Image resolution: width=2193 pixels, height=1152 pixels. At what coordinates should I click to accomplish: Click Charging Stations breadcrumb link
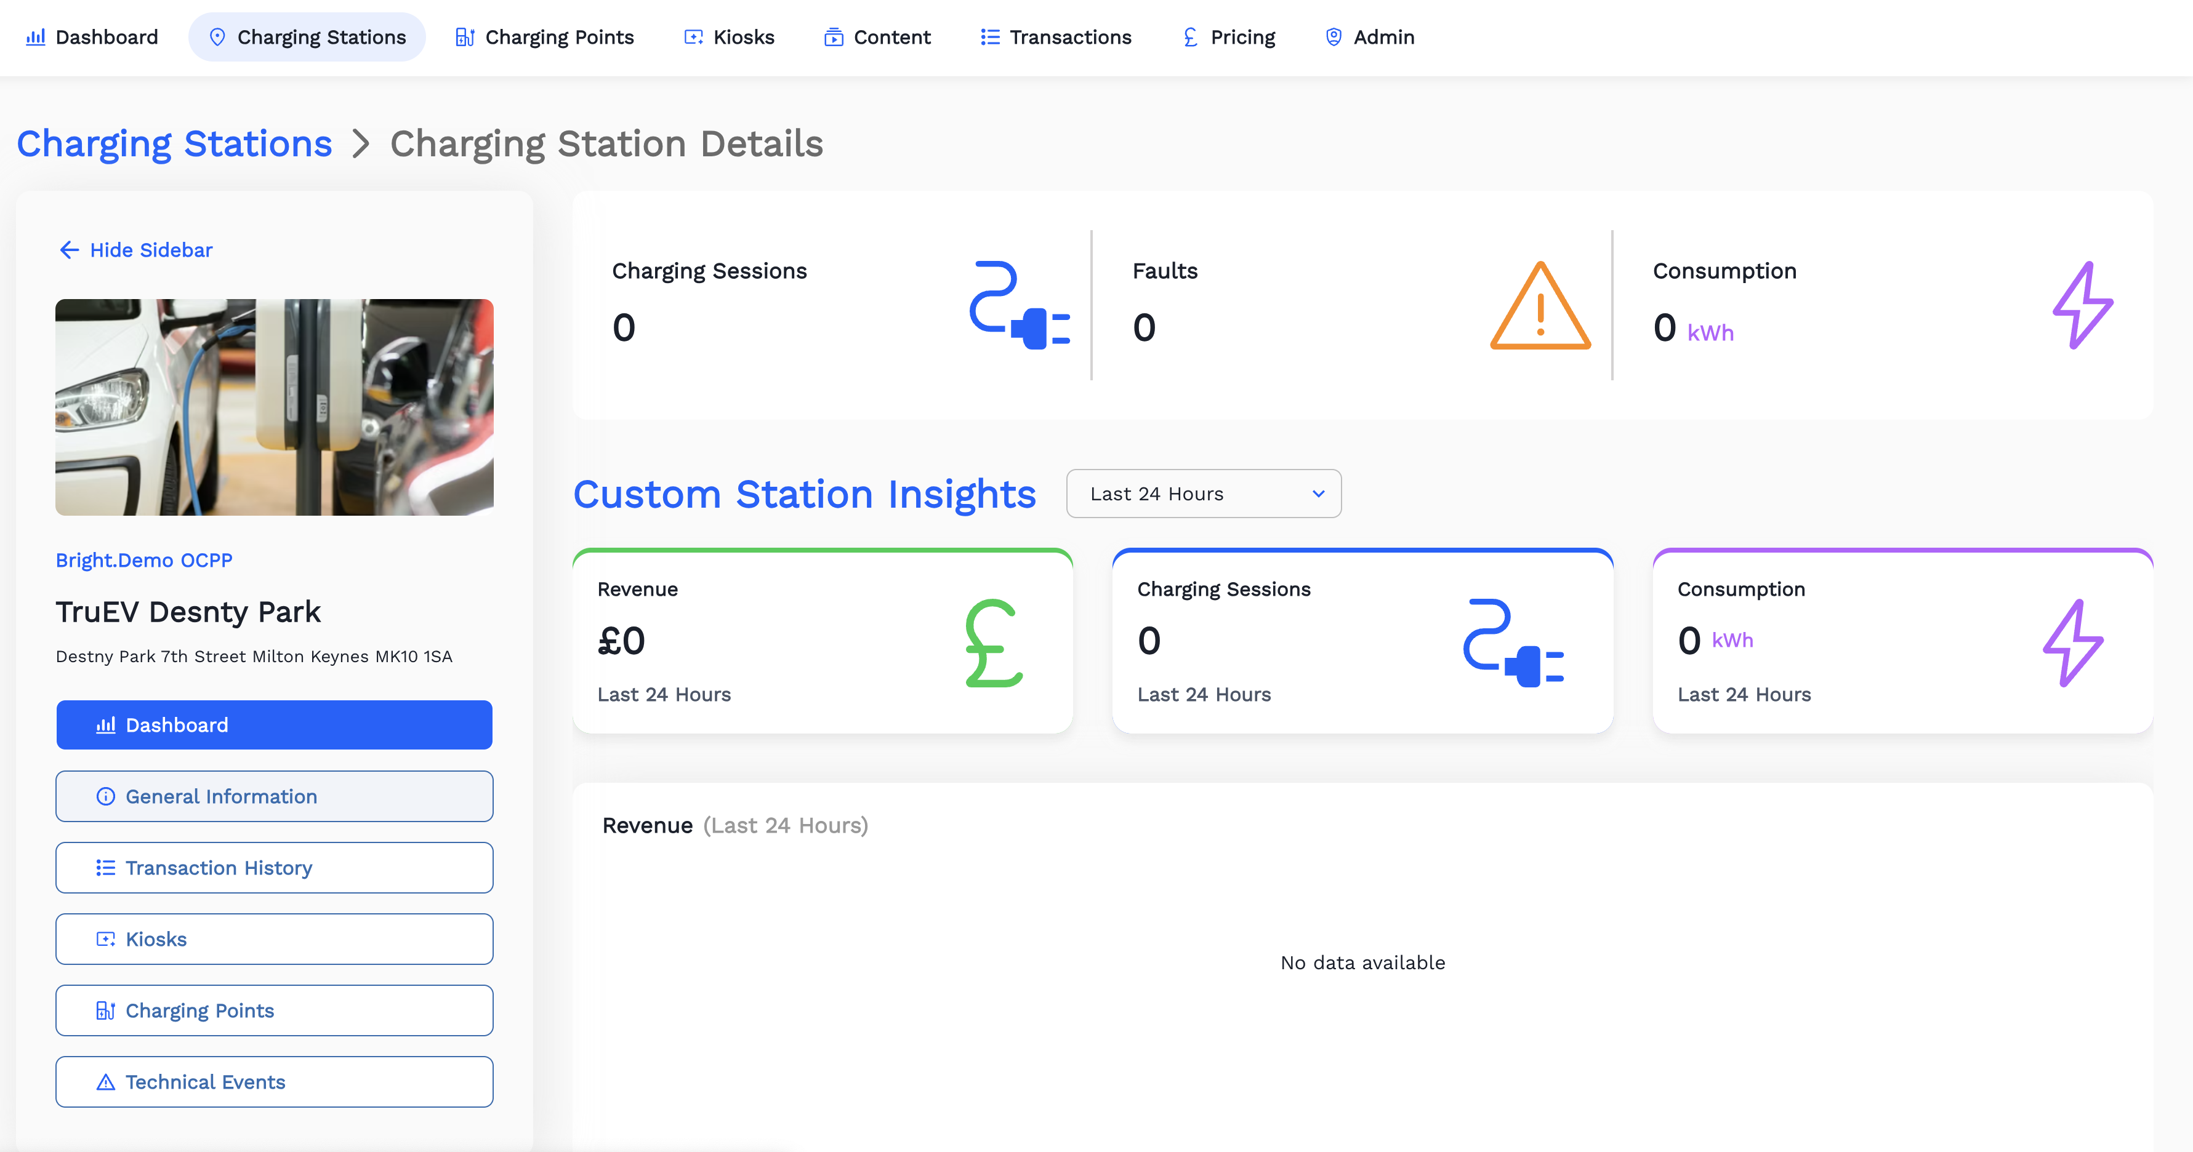point(174,144)
